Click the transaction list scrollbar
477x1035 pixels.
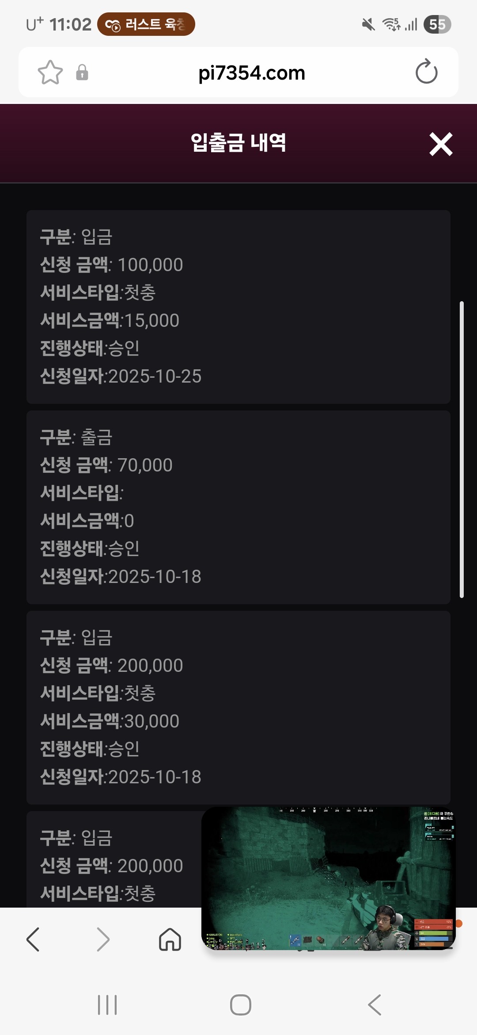point(462,449)
